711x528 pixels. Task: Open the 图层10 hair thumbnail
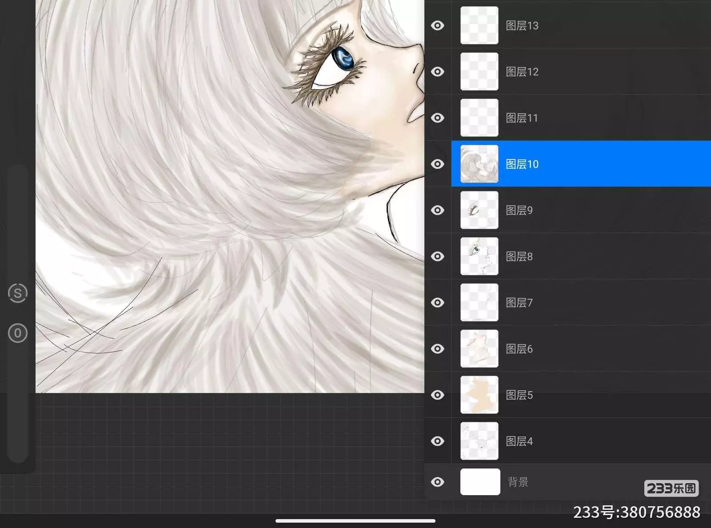tap(479, 164)
